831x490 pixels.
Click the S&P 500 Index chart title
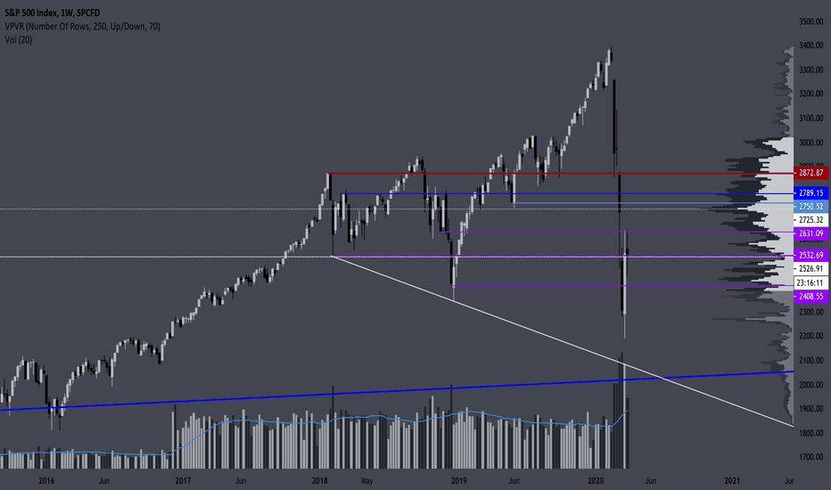[x=52, y=12]
